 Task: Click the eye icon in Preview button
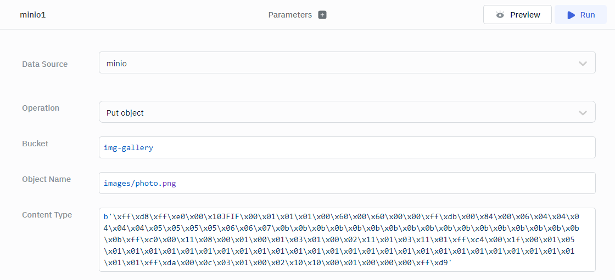coord(500,15)
